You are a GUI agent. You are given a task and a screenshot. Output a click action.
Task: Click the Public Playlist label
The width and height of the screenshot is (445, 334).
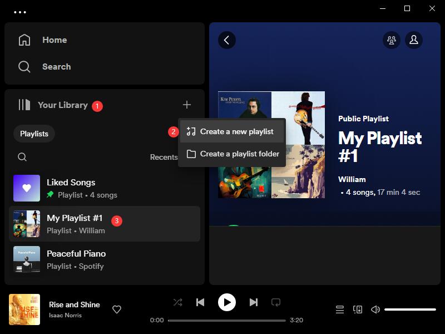[x=363, y=119]
